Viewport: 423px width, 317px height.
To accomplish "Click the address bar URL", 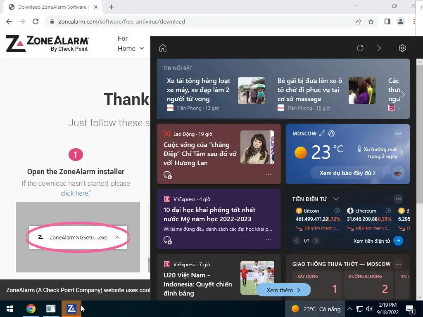I will pyautogui.click(x=122, y=21).
